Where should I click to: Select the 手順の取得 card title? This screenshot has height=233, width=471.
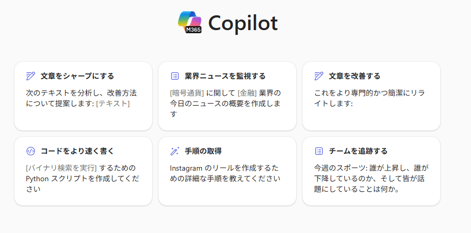coord(203,151)
